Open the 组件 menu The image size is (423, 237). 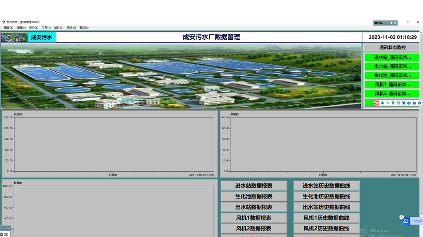click(59, 28)
